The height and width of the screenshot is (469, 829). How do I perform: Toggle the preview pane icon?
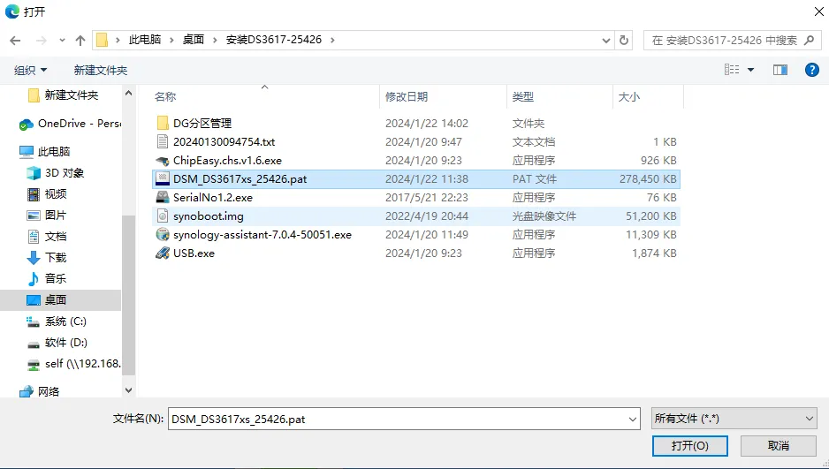780,70
